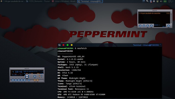Click the clock in the top panel
Screen dimensions: 175x99
(170, 1)
